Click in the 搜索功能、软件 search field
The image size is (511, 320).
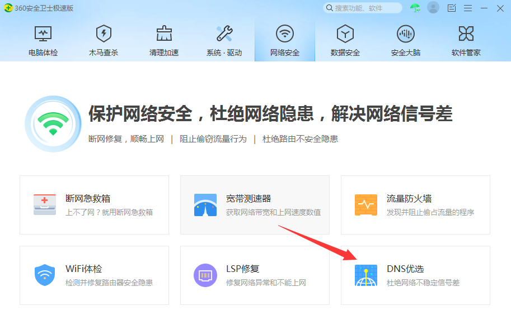click(362, 8)
